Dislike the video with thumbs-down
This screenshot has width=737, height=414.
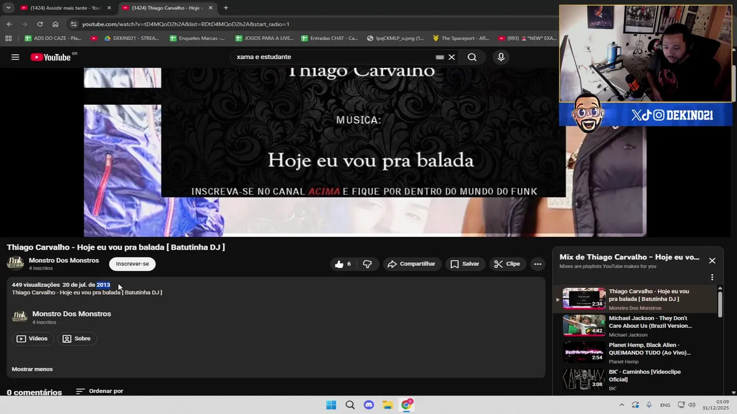tap(367, 264)
